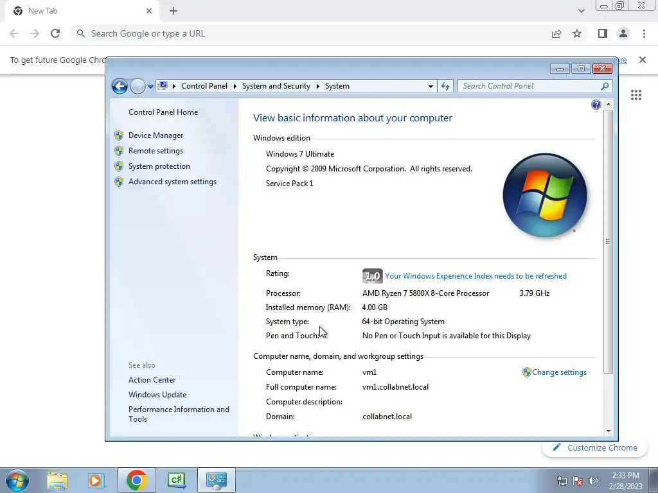Open Device Manager link
This screenshot has height=493, width=658.
(x=156, y=135)
